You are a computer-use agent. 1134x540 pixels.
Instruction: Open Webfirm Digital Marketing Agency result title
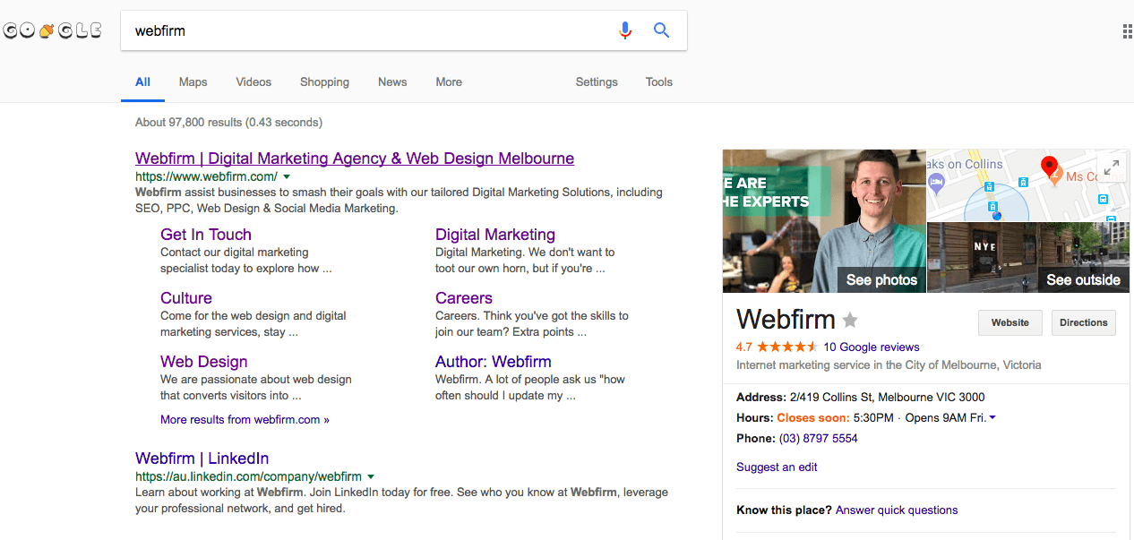click(x=355, y=159)
